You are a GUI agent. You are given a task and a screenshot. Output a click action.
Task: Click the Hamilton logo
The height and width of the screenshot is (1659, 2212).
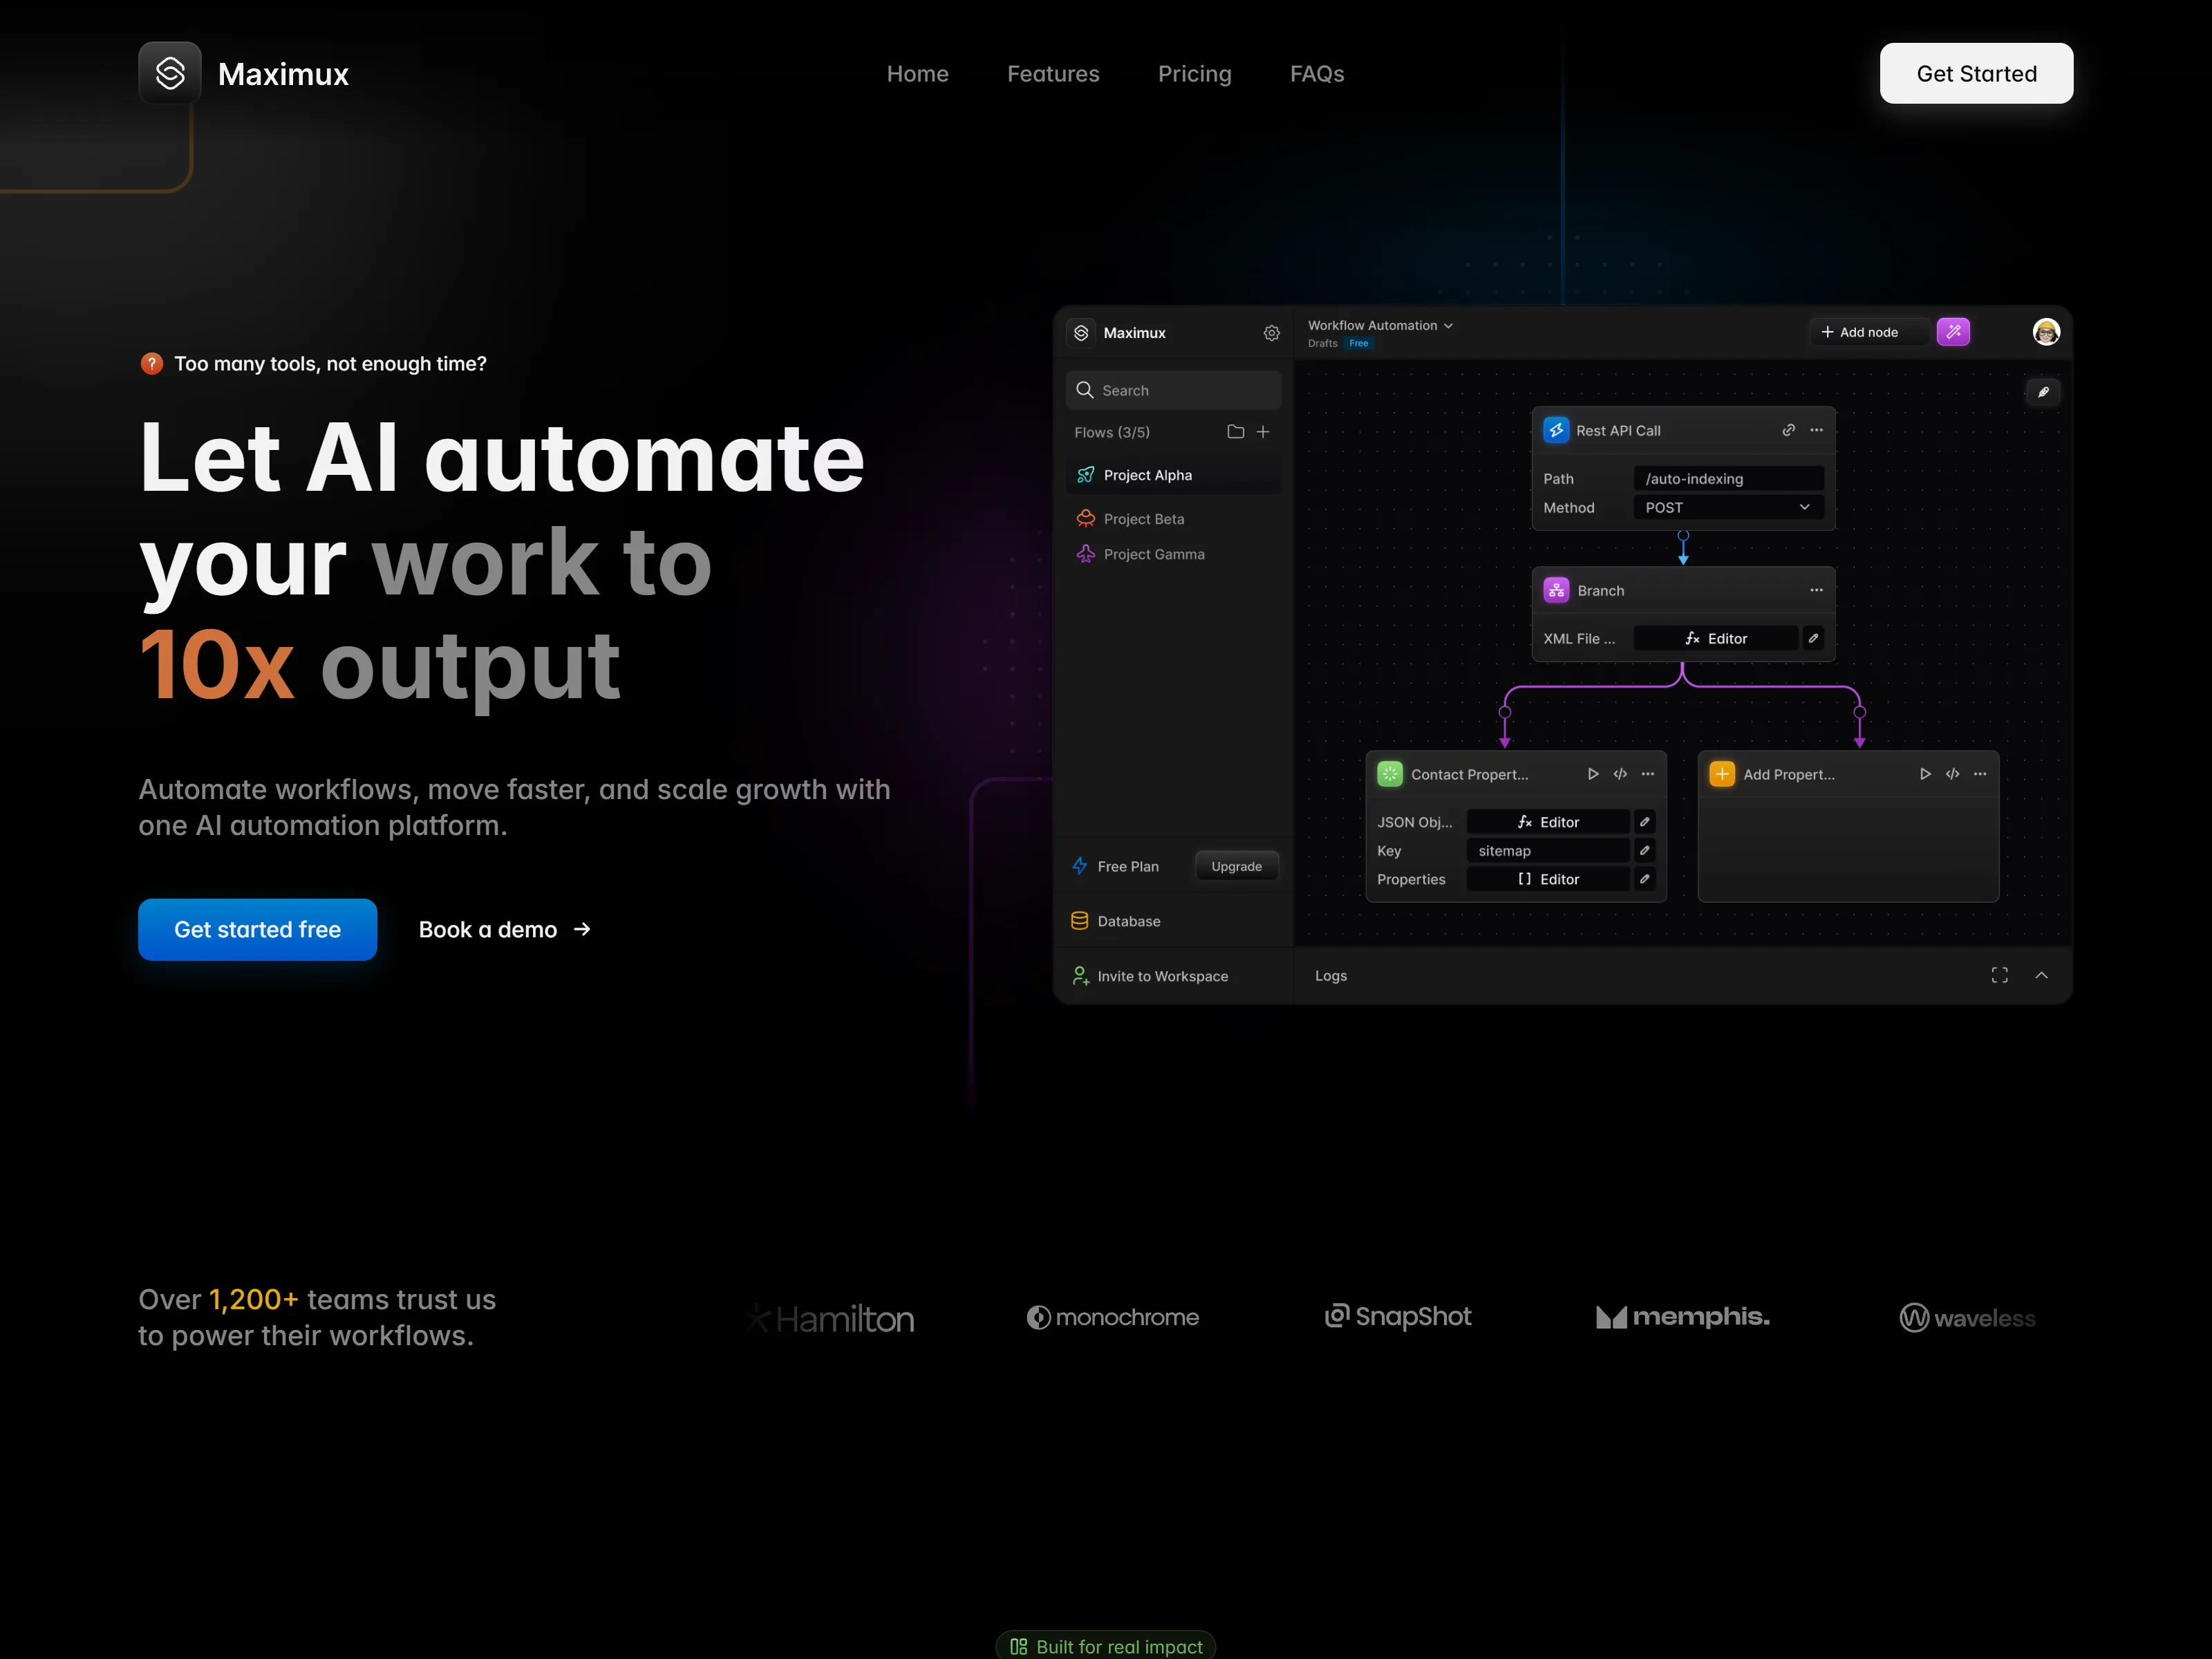click(831, 1319)
